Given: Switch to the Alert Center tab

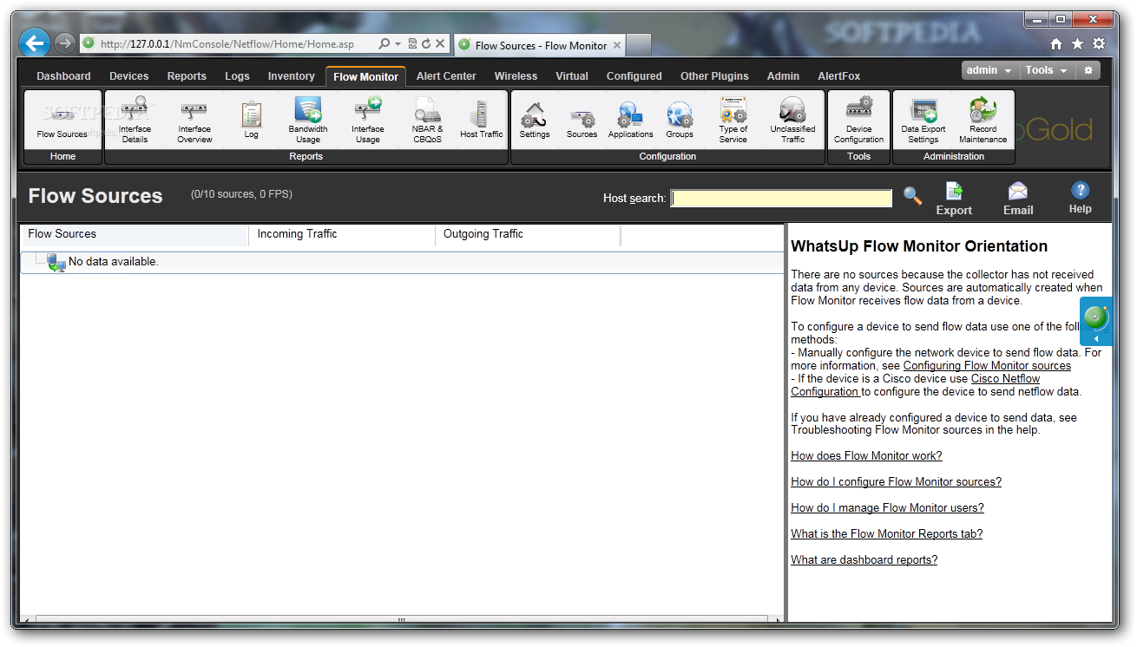Looking at the screenshot, I should pos(446,76).
